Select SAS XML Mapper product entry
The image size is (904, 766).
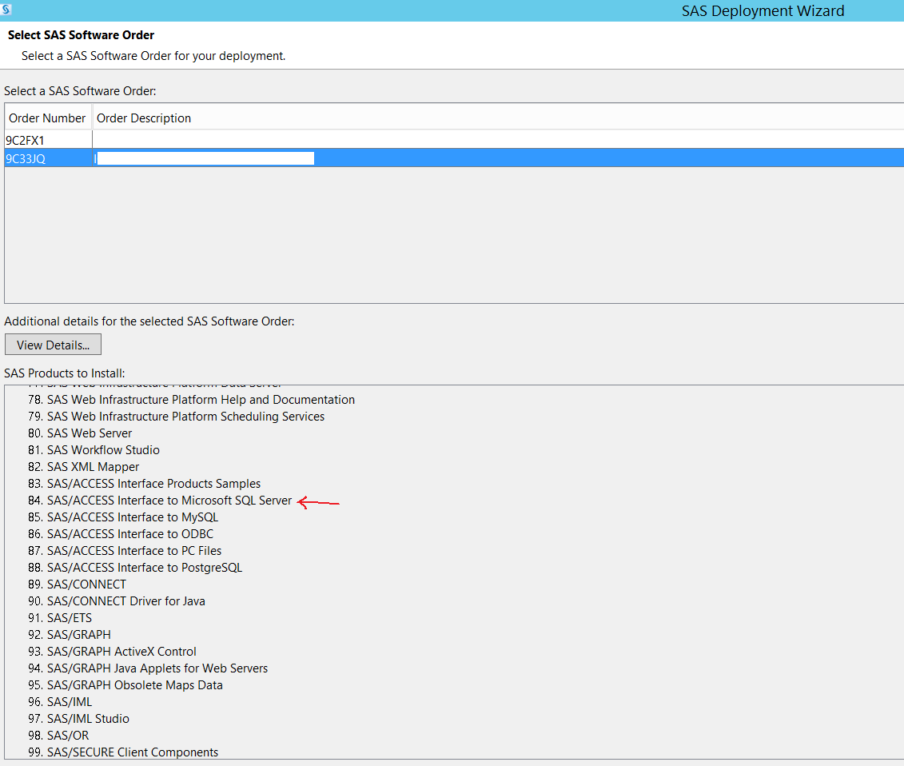94,466
